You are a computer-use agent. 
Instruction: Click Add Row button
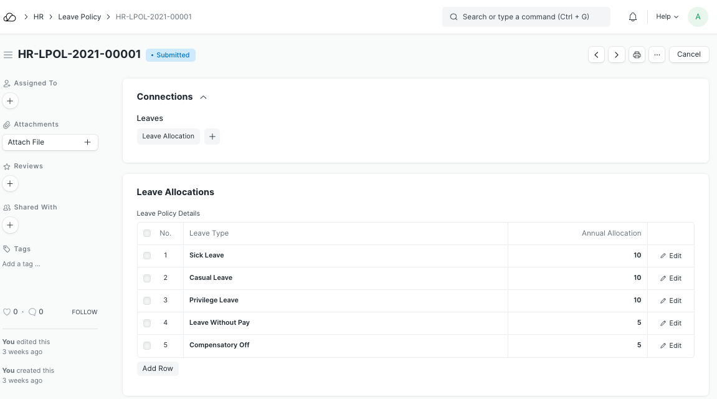coord(158,368)
